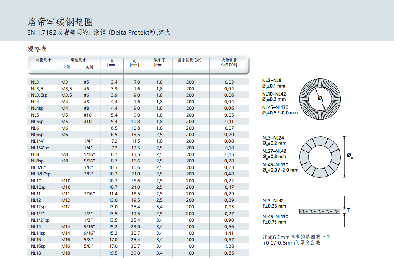Click the NL12 row label
Screen dimensions: 394x258
36,200
